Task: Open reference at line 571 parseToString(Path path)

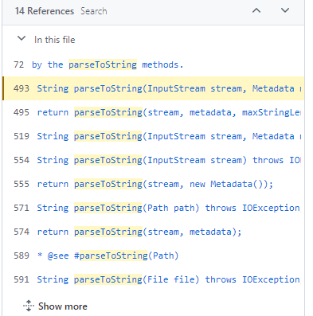Action: pyautogui.click(x=153, y=208)
